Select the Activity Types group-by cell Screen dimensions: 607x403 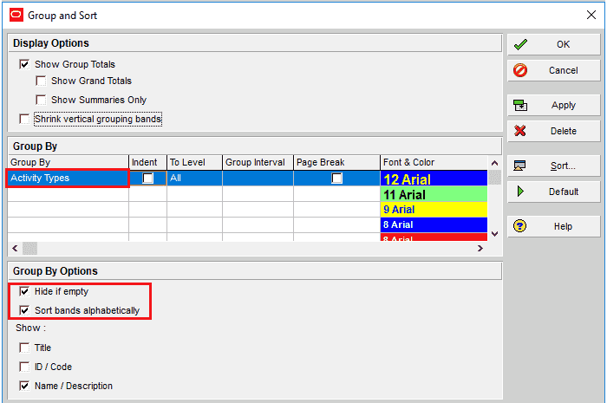pos(68,178)
